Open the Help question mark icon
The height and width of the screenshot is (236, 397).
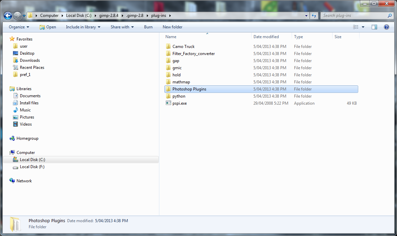tap(386, 27)
